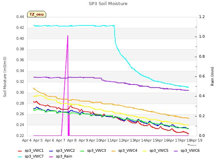Click the TZ_osu annotation label

(x=37, y=14)
